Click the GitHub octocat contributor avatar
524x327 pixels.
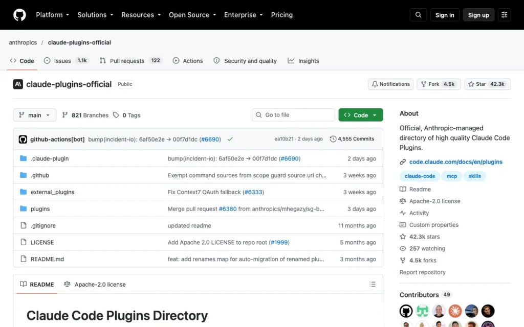406,311
